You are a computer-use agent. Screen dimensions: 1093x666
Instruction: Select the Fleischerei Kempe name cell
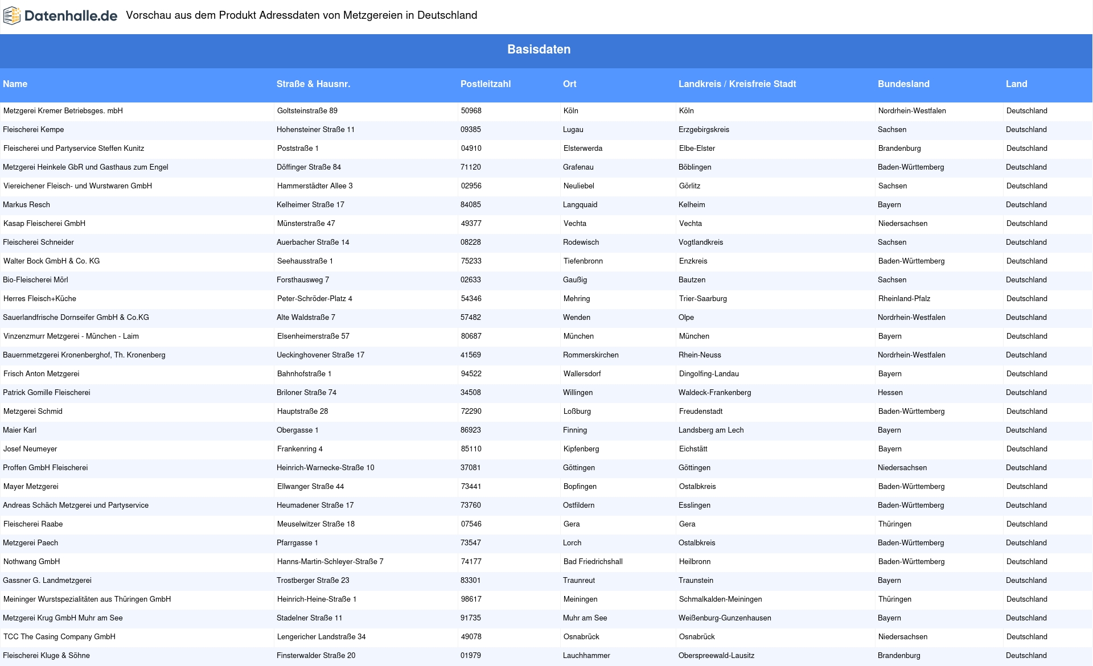click(34, 130)
